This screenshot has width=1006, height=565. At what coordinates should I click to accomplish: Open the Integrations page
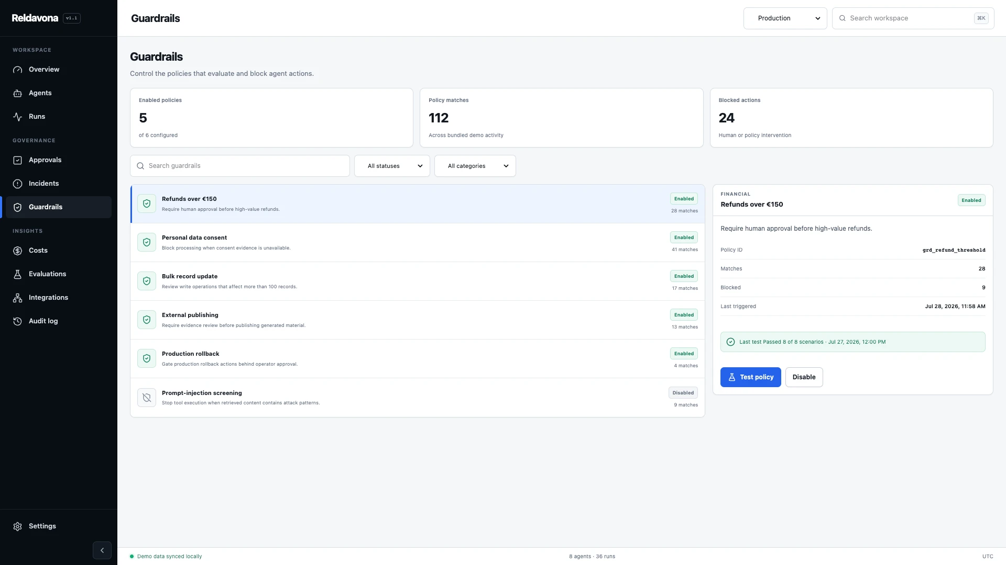tap(59, 298)
